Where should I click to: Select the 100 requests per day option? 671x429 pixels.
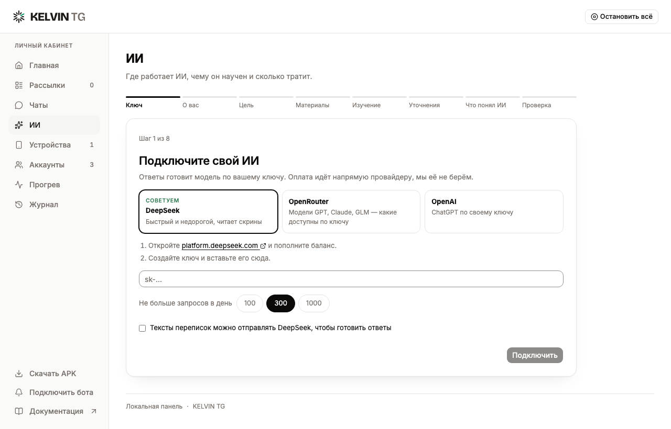click(250, 303)
